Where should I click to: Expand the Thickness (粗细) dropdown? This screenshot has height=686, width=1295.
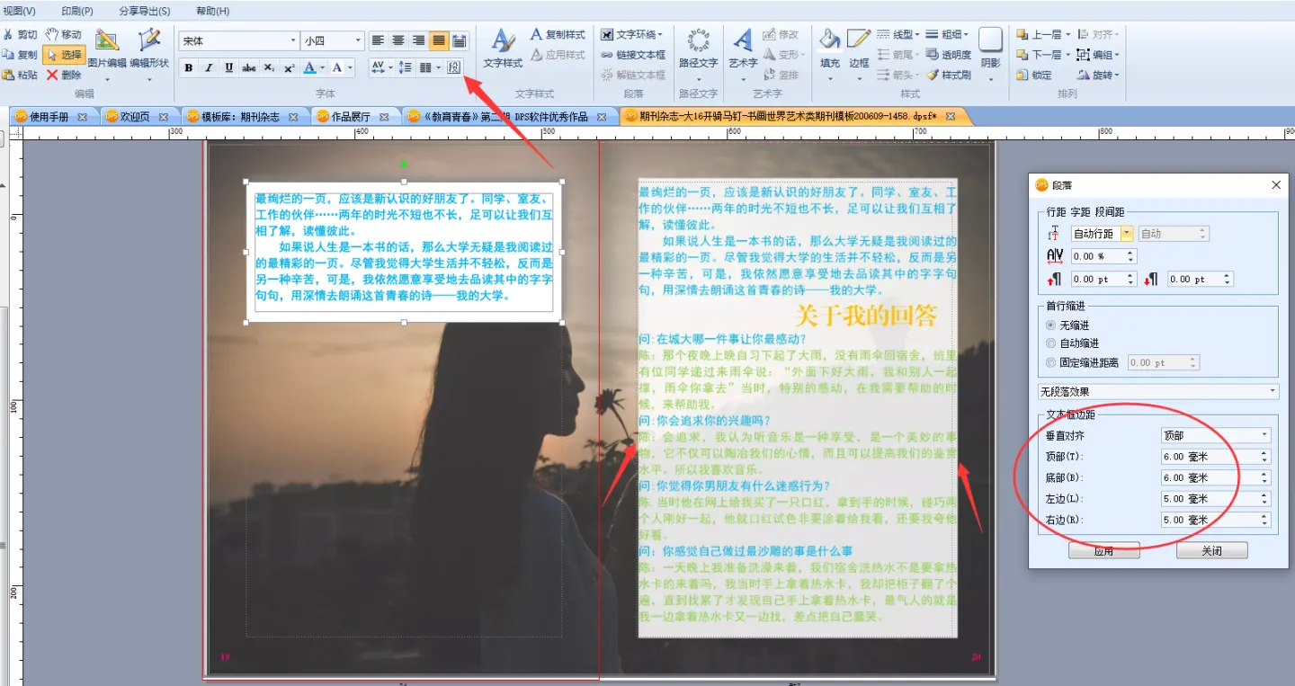tap(948, 34)
